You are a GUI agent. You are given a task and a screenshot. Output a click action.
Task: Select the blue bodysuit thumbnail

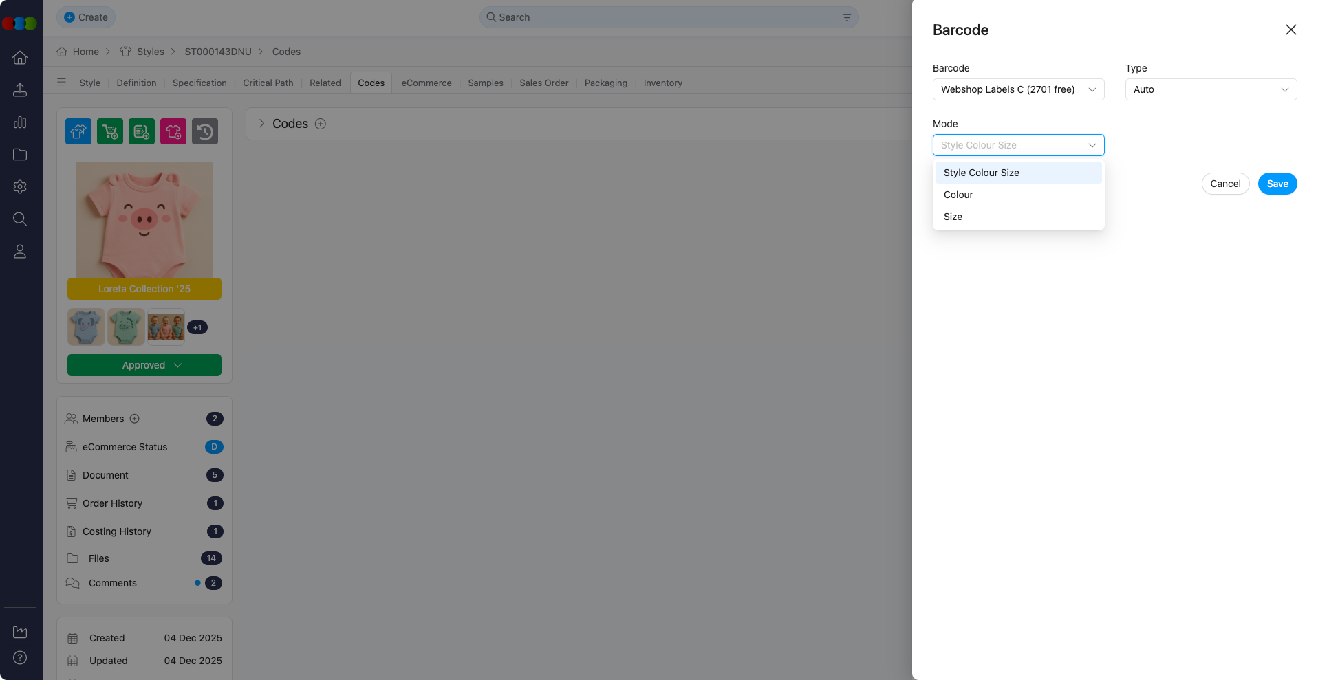point(86,327)
